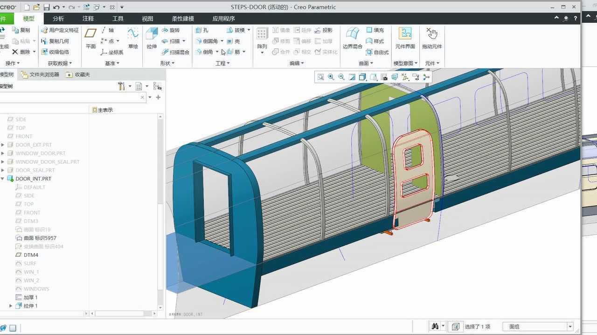Activate the 拖动元件 drag components tool
Viewport: 597px width, 335px height.
(431, 38)
